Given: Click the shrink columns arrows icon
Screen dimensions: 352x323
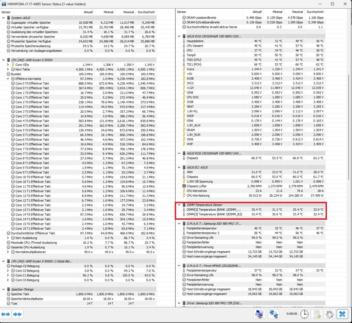Looking at the screenshot, I should pyautogui.click(x=17, y=314).
